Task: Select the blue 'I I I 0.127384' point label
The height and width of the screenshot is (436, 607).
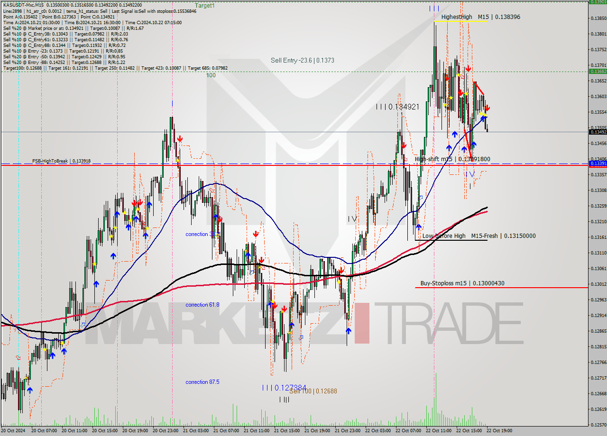Action: [284, 388]
